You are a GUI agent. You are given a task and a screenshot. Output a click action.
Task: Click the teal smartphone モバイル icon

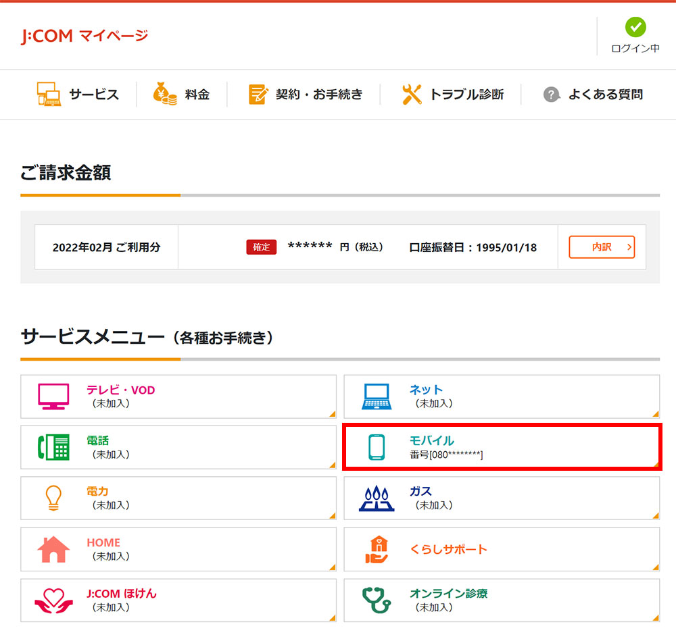pyautogui.click(x=377, y=448)
